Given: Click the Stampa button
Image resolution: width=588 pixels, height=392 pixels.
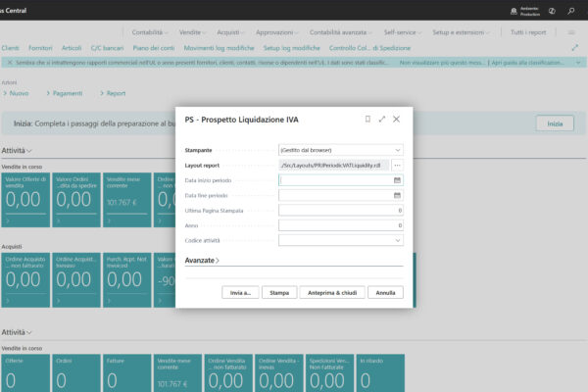Looking at the screenshot, I should coord(279,292).
